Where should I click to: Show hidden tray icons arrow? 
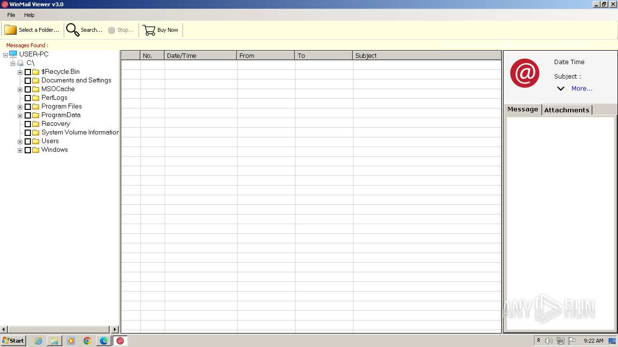pyautogui.click(x=538, y=340)
